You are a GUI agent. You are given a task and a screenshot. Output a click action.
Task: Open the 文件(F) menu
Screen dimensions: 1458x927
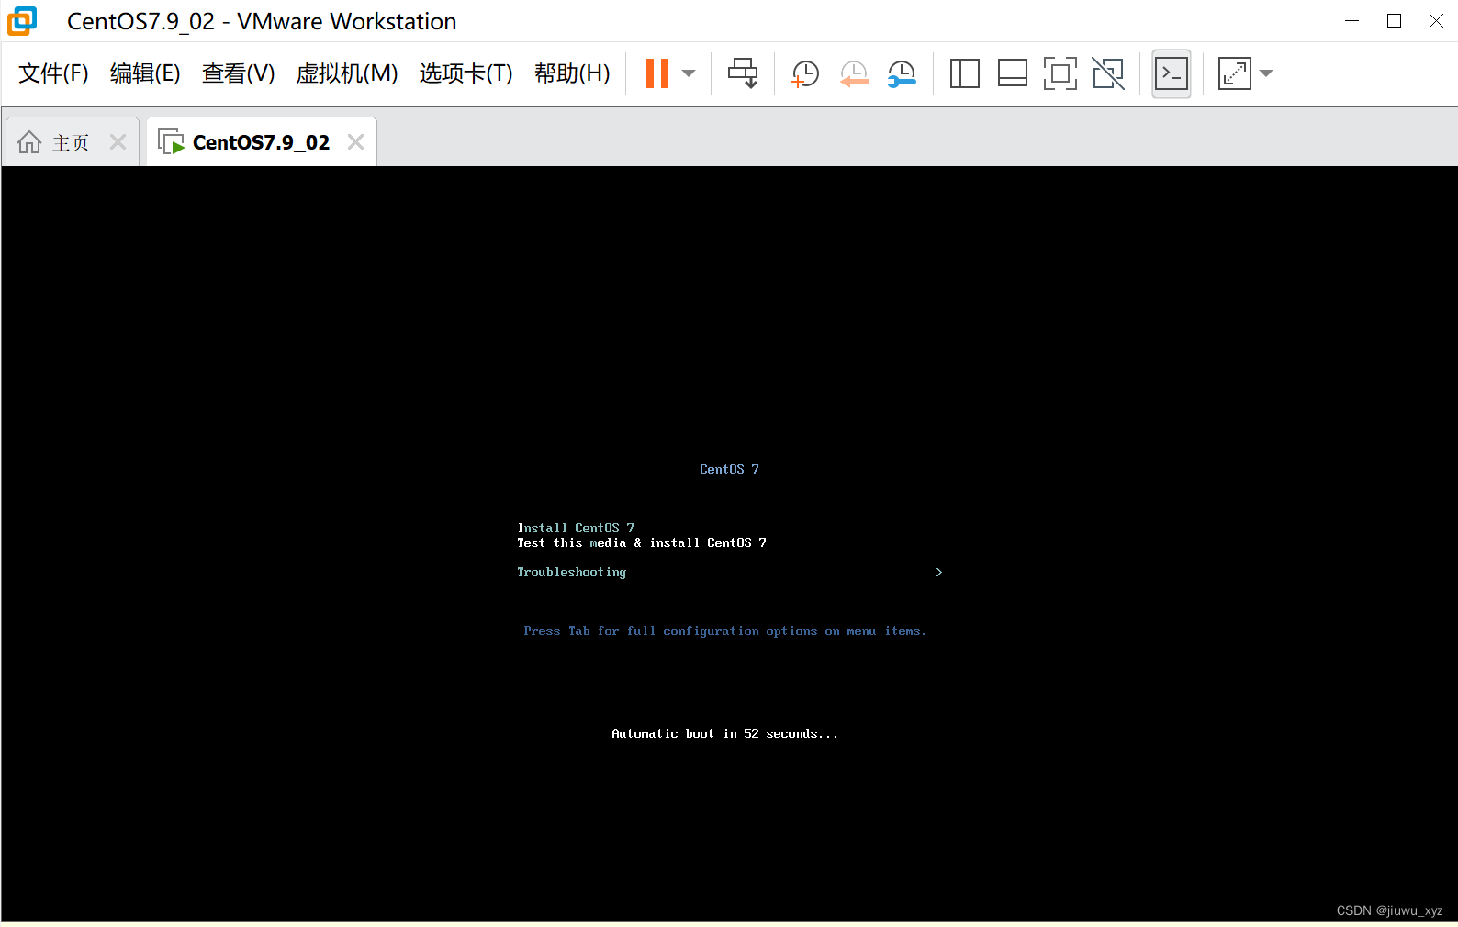click(53, 73)
